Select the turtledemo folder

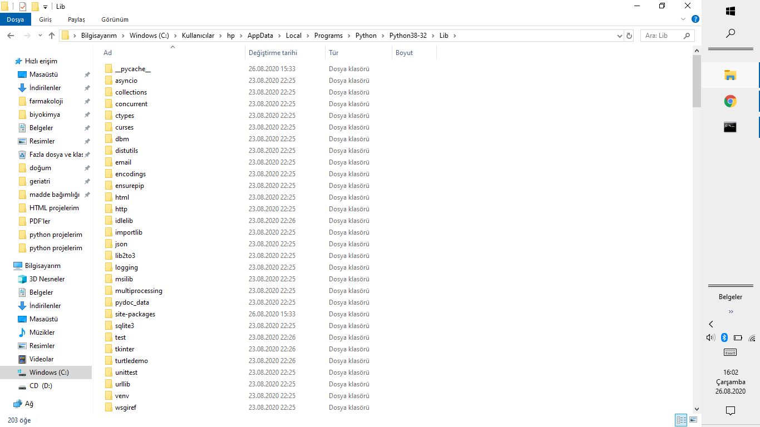131,361
